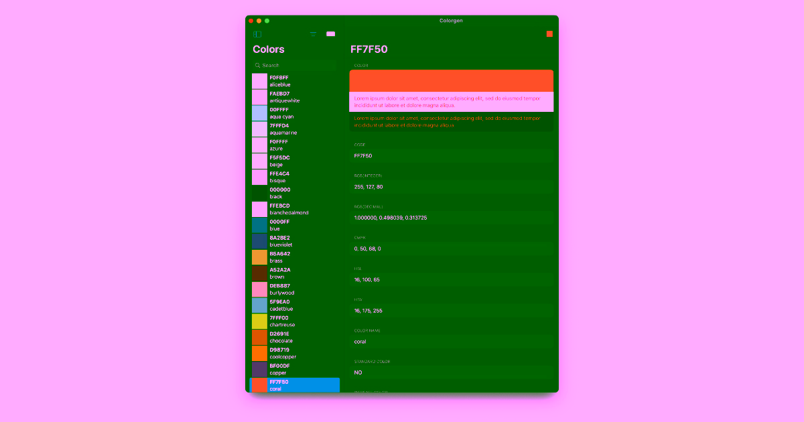Choose the blanchedalmond row FFEBCD
Viewport: 804px width, 422px height.
pyautogui.click(x=295, y=209)
